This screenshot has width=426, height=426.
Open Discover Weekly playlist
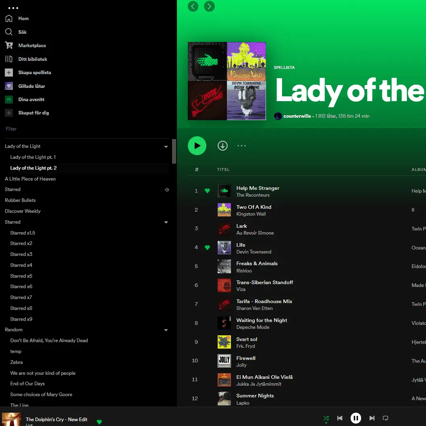pos(23,211)
